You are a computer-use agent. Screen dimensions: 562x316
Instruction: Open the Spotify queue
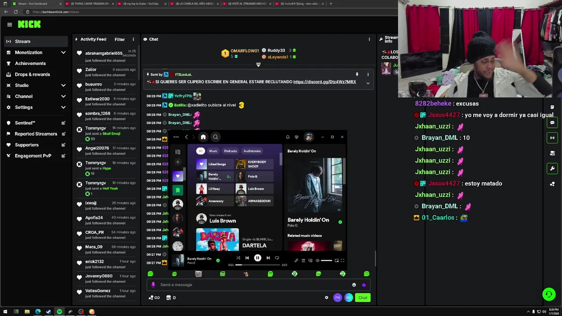[303, 261]
